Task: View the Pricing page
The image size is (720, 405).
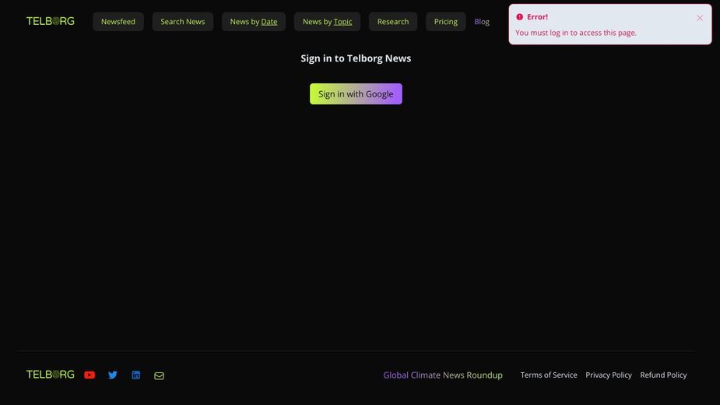Action: click(x=445, y=22)
